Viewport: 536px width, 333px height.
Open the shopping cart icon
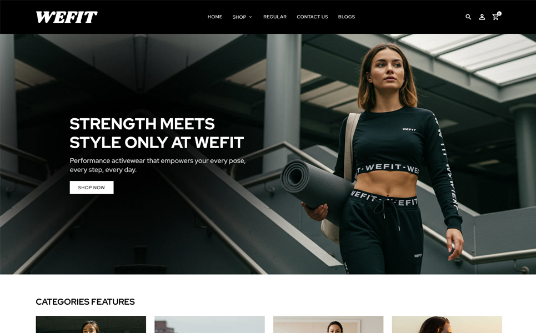point(495,17)
